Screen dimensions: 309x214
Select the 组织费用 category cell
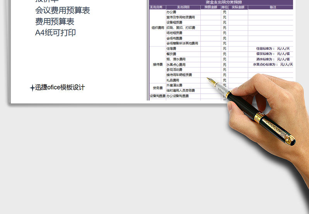(x=158, y=28)
